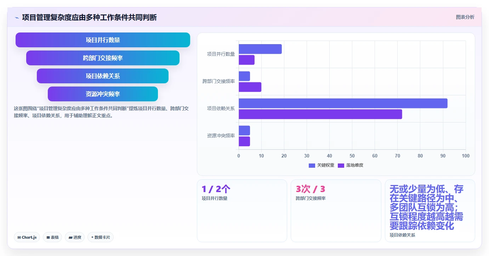
Task: Click the '3次 / 3' card value
Action: [311, 189]
